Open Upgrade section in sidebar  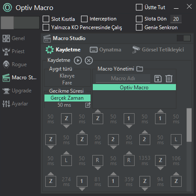(17, 91)
